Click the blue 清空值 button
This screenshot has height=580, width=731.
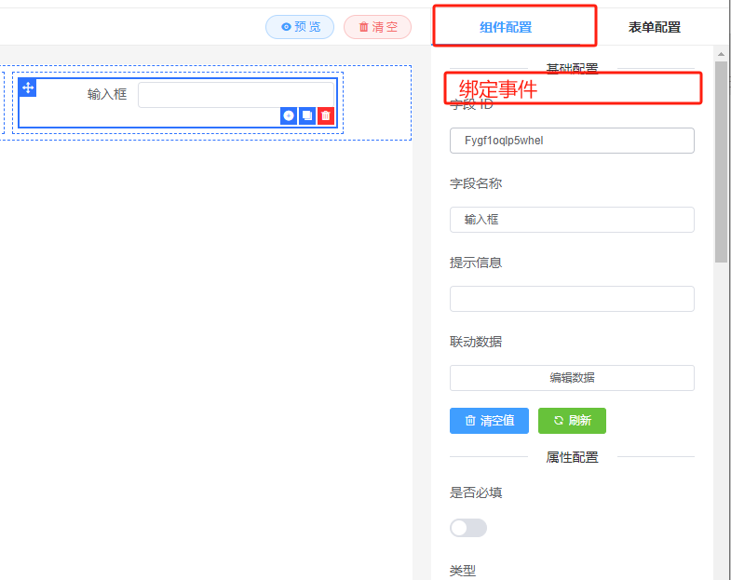coord(489,421)
